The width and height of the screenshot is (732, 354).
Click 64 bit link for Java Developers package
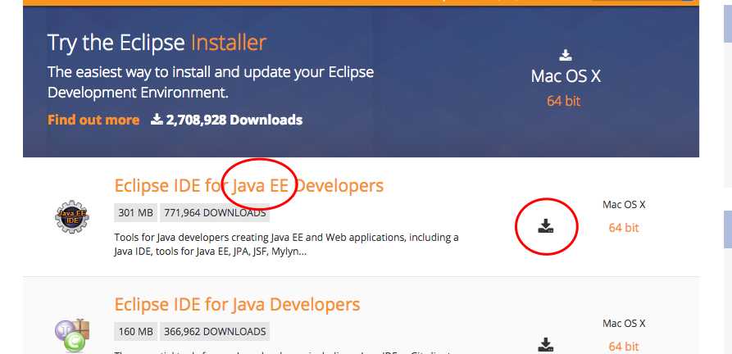coord(624,347)
